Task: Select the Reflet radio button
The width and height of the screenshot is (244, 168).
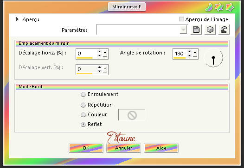Action: click(x=83, y=124)
